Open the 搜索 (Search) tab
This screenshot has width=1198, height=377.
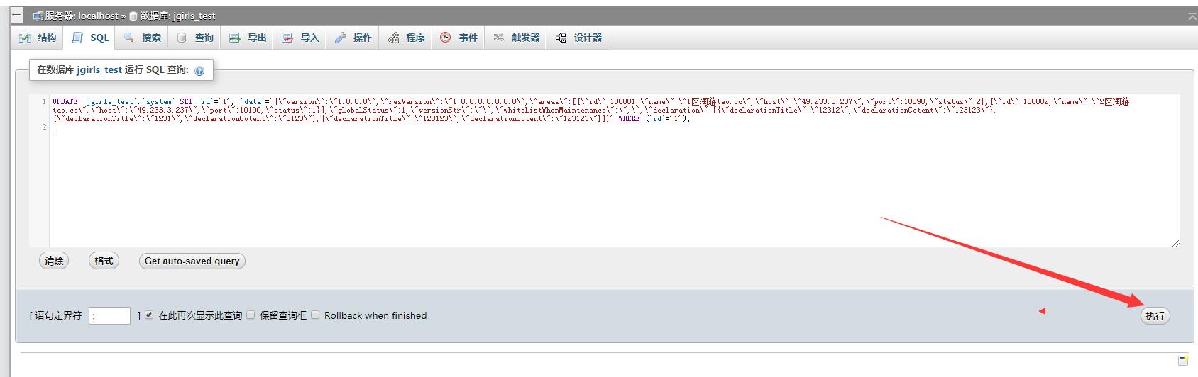[x=143, y=38]
